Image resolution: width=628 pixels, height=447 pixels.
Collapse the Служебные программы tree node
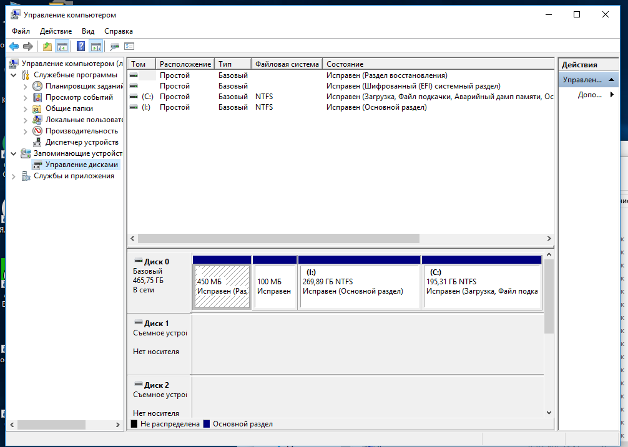(x=13, y=75)
